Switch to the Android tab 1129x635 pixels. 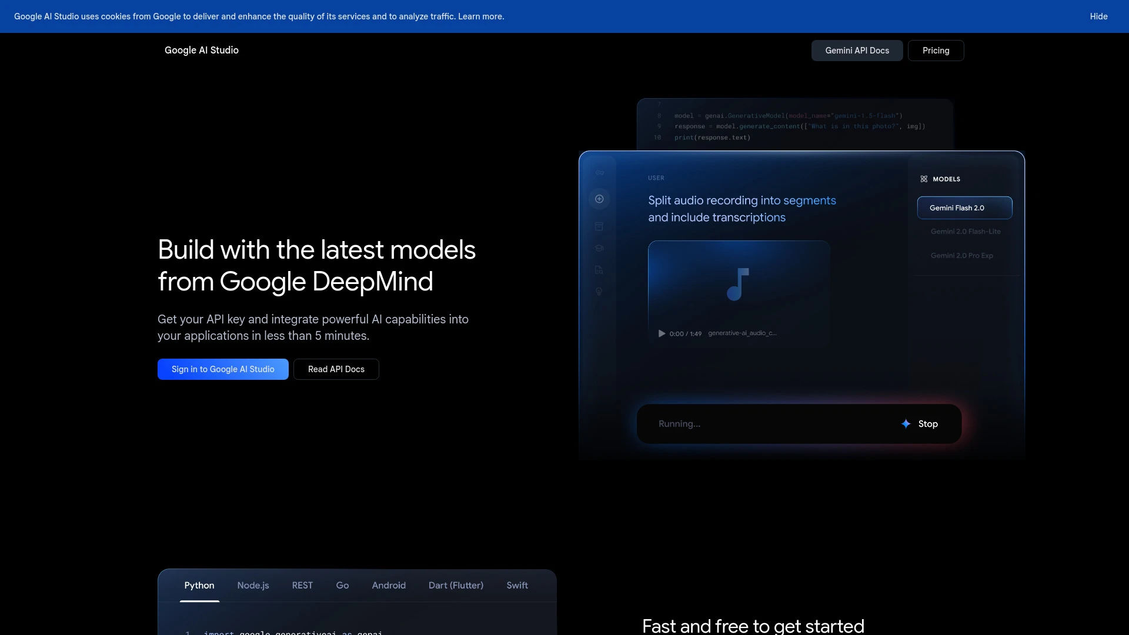pyautogui.click(x=389, y=585)
